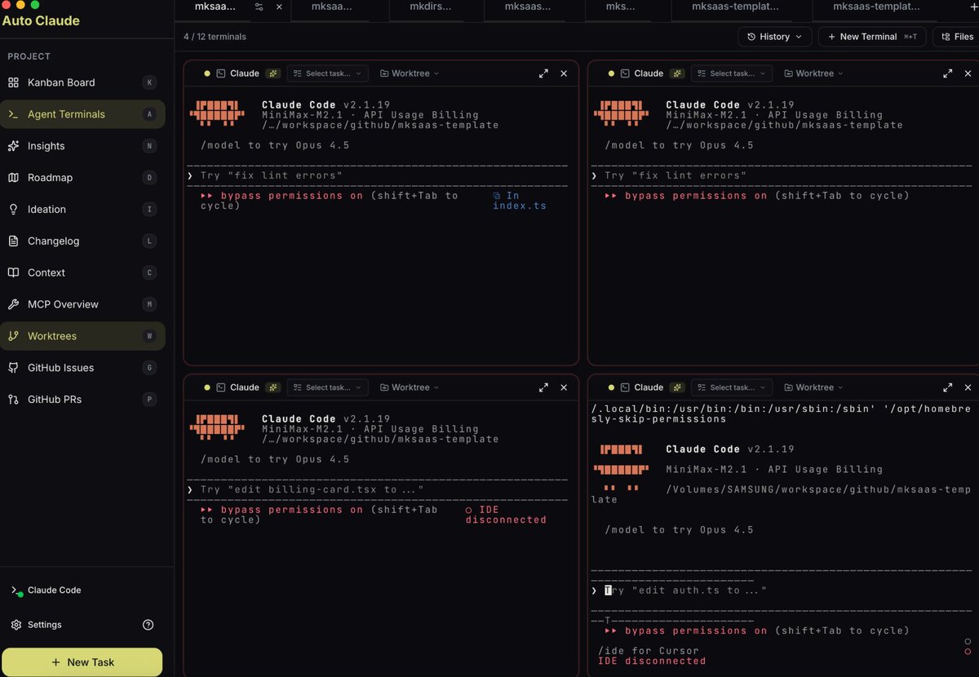
Task: Open Select task dropdown in top-right terminal
Action: click(x=731, y=73)
